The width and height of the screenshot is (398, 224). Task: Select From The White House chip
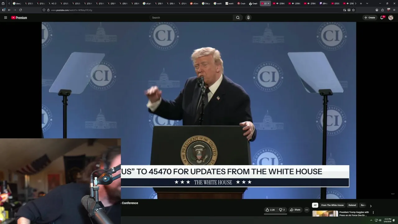point(332,205)
